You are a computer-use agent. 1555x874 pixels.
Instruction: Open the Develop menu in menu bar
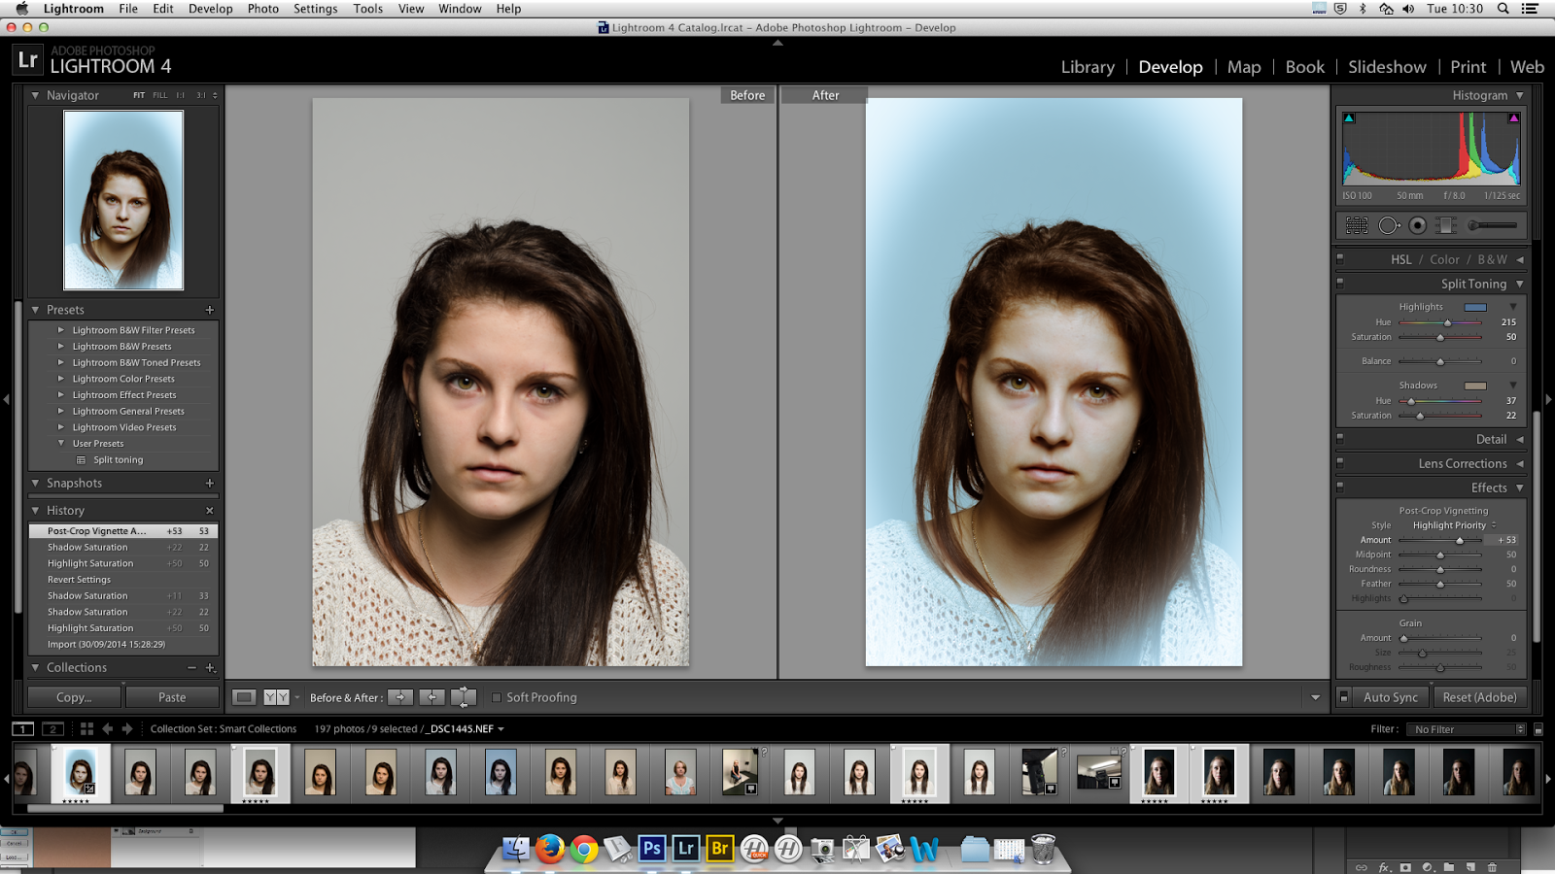coord(210,9)
